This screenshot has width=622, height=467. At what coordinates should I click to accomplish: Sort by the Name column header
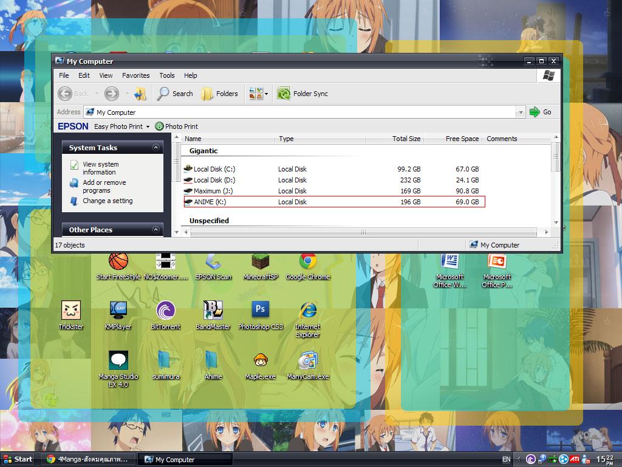(228, 139)
